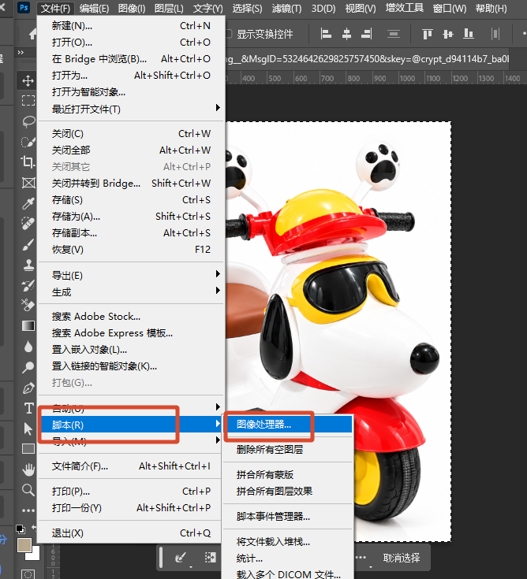The height and width of the screenshot is (579, 527).
Task: Click the Align right edges icon
Action: click(367, 34)
